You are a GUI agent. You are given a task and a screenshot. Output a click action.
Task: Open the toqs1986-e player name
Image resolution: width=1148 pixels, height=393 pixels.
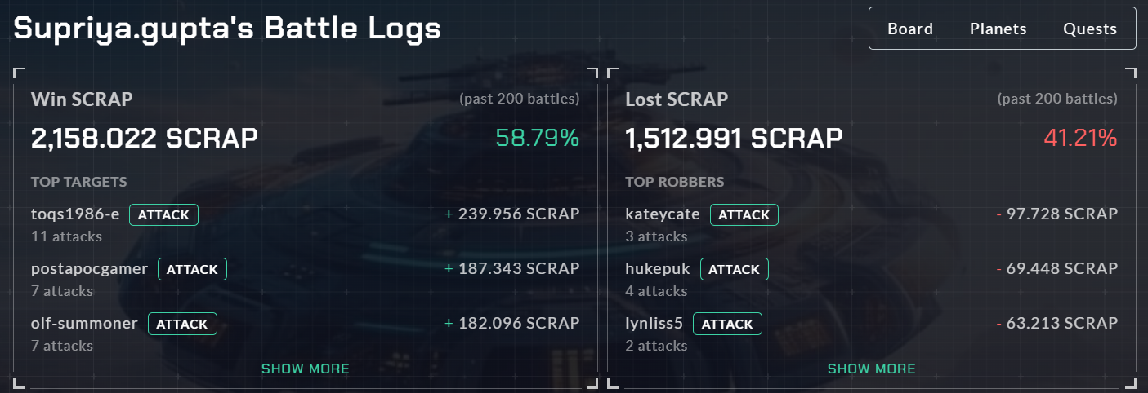click(75, 214)
